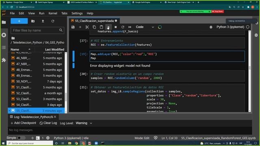260x146 pixels.
Task: Select the 46_NBR_ notebook file
Action: click(37, 58)
